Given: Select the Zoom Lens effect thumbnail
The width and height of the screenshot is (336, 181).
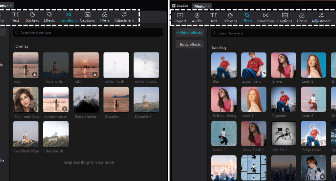Looking at the screenshot, I should click(x=254, y=65).
